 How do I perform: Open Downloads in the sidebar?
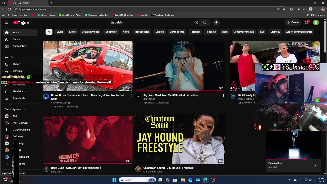pos(20,98)
